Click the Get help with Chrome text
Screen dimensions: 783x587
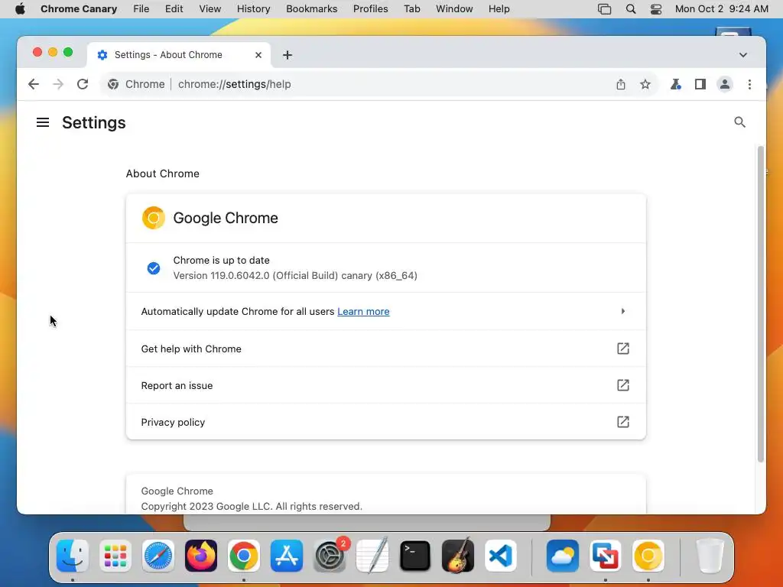tap(191, 349)
